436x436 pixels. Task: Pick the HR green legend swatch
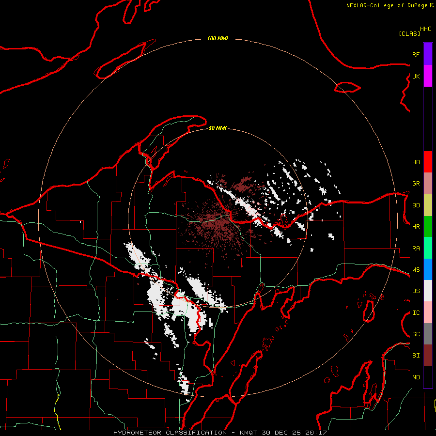pyautogui.click(x=428, y=227)
